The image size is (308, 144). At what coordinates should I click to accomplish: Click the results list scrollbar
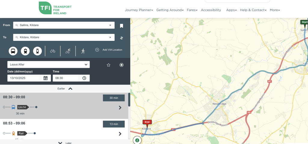pos(129,100)
